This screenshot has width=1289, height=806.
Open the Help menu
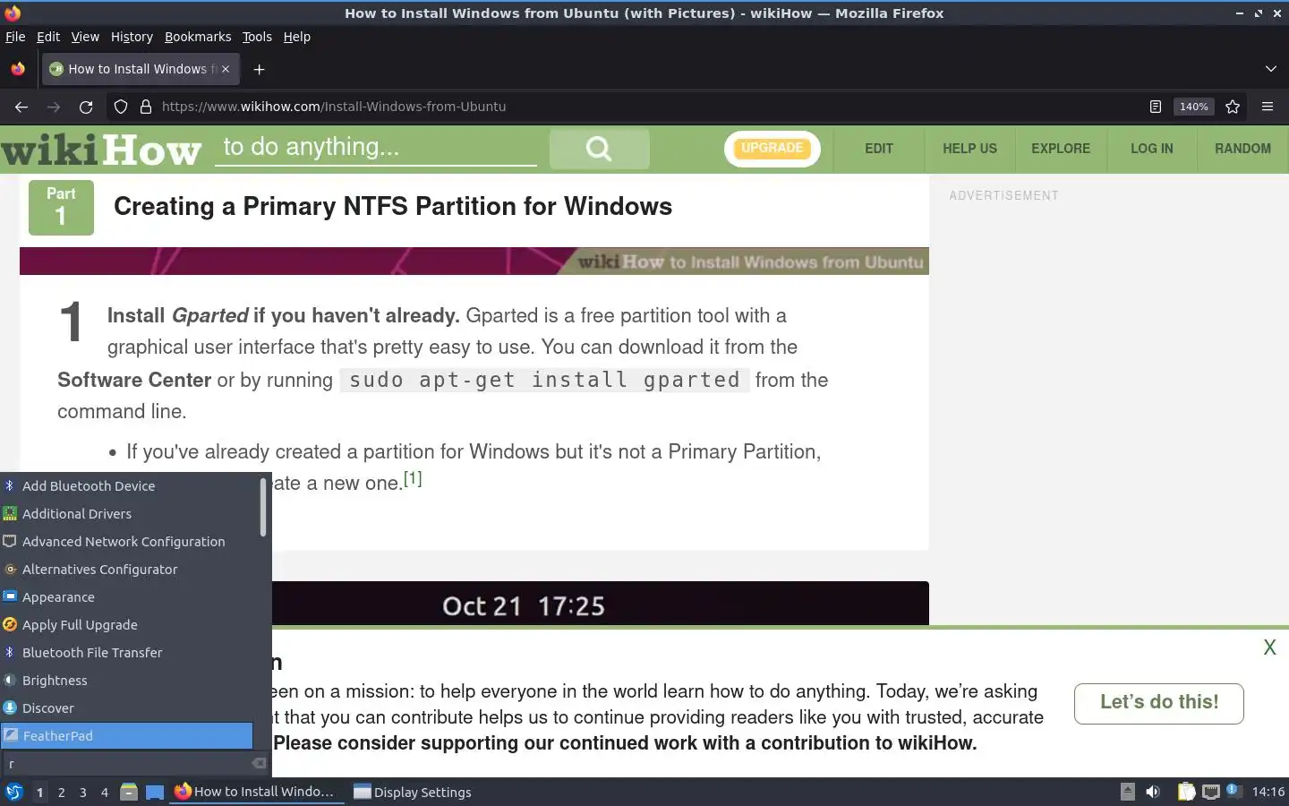(297, 37)
